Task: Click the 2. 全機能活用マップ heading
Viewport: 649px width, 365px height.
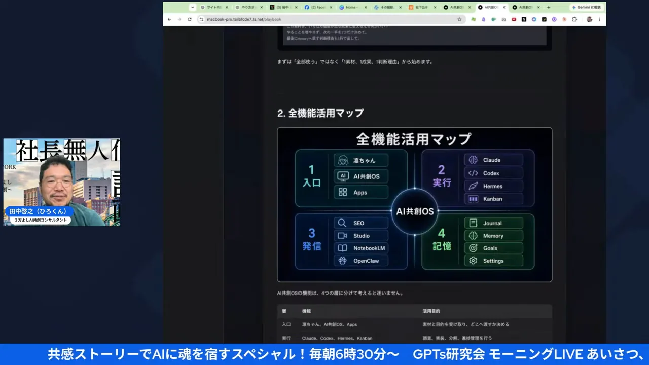Action: 320,113
